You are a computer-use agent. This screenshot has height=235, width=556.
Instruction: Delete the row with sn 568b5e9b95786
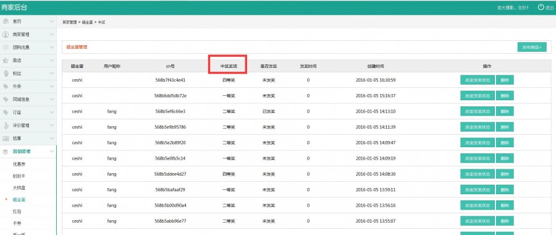505,127
